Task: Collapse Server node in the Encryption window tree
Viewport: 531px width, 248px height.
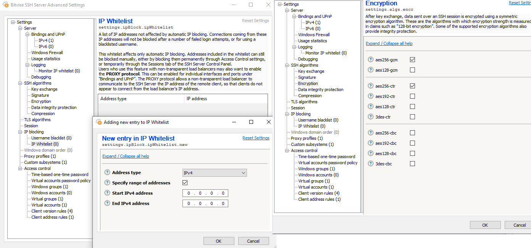Action: point(287,10)
